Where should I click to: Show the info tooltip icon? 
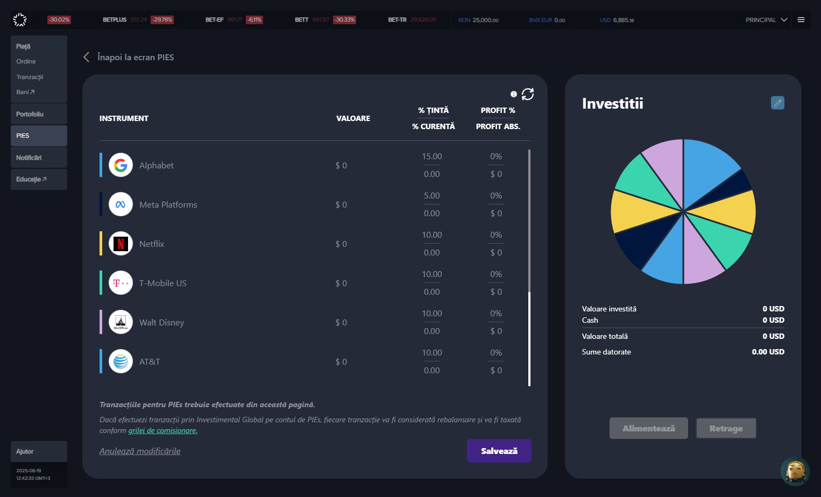tap(514, 94)
